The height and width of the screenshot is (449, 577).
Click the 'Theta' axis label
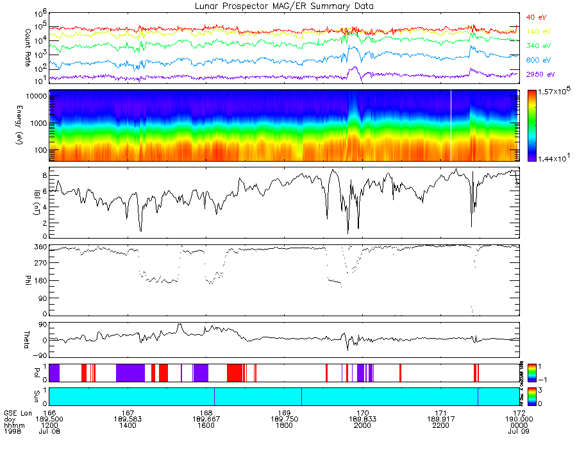click(x=26, y=339)
